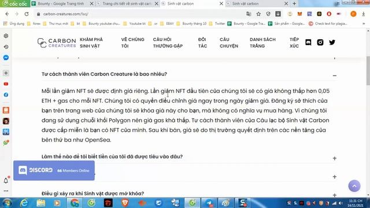Open 'Khám phá sinh vật' menu item

[x=91, y=43]
